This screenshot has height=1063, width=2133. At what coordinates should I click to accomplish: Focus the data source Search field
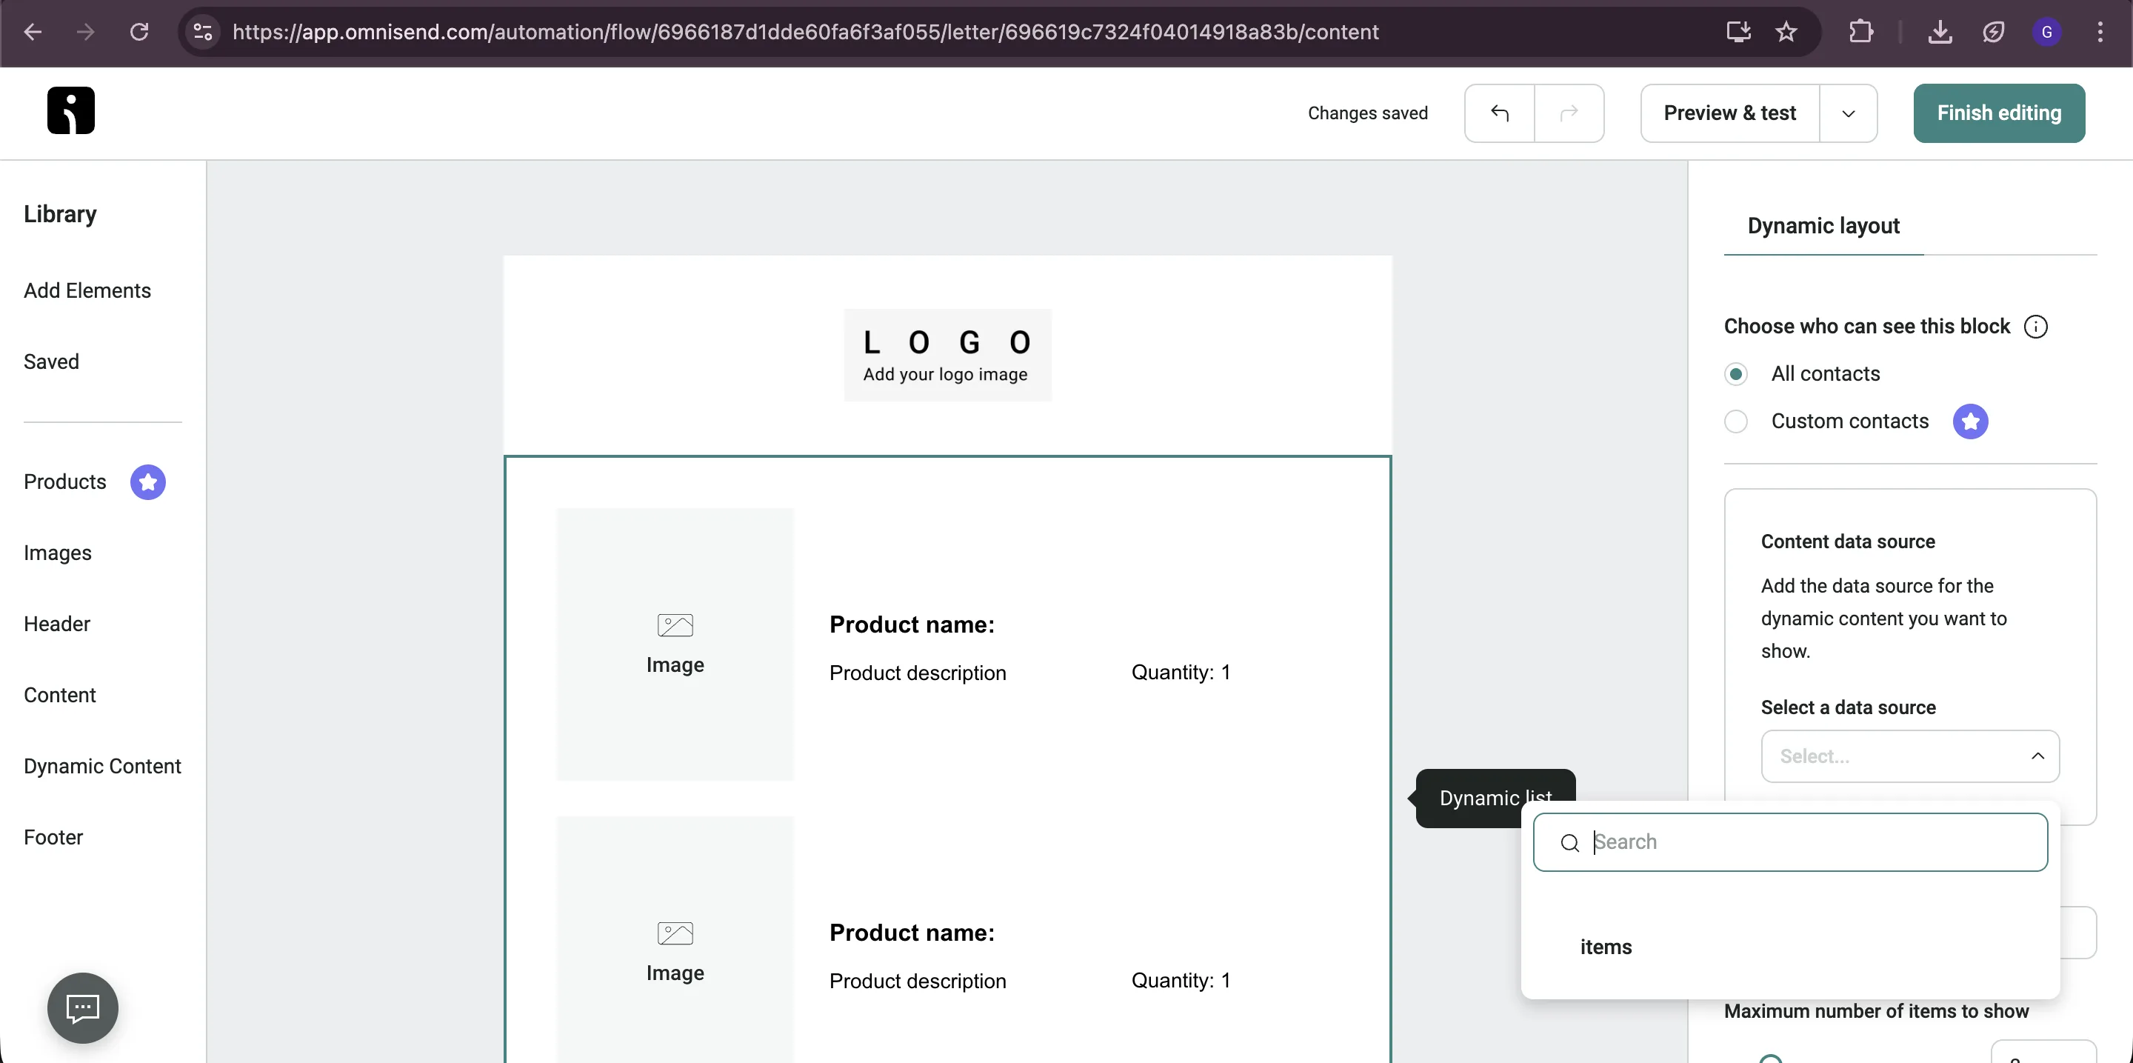pyautogui.click(x=1790, y=842)
